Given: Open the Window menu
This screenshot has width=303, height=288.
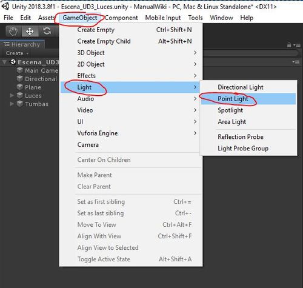Looking at the screenshot, I should click(221, 18).
